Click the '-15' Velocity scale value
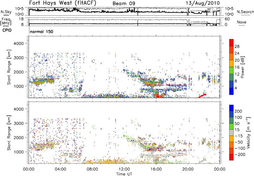 [x=239, y=136]
